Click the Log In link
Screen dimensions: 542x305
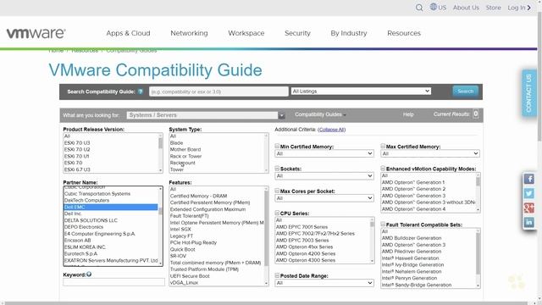click(519, 8)
